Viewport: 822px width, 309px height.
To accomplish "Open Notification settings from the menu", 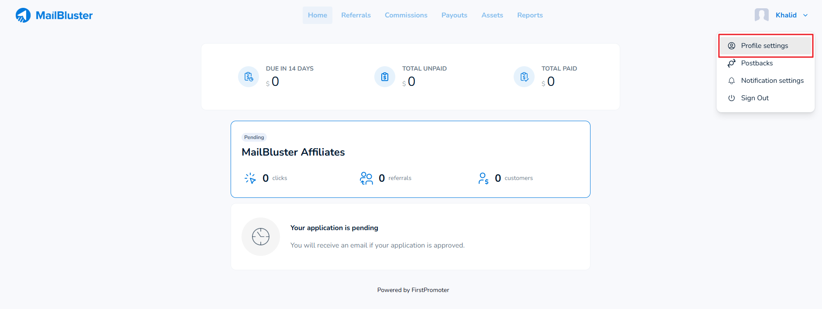I will pyautogui.click(x=772, y=81).
